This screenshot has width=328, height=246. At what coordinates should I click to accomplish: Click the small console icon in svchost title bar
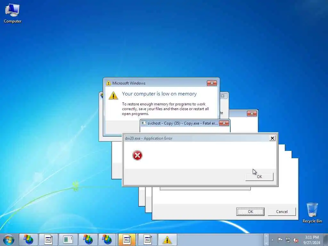(x=143, y=123)
